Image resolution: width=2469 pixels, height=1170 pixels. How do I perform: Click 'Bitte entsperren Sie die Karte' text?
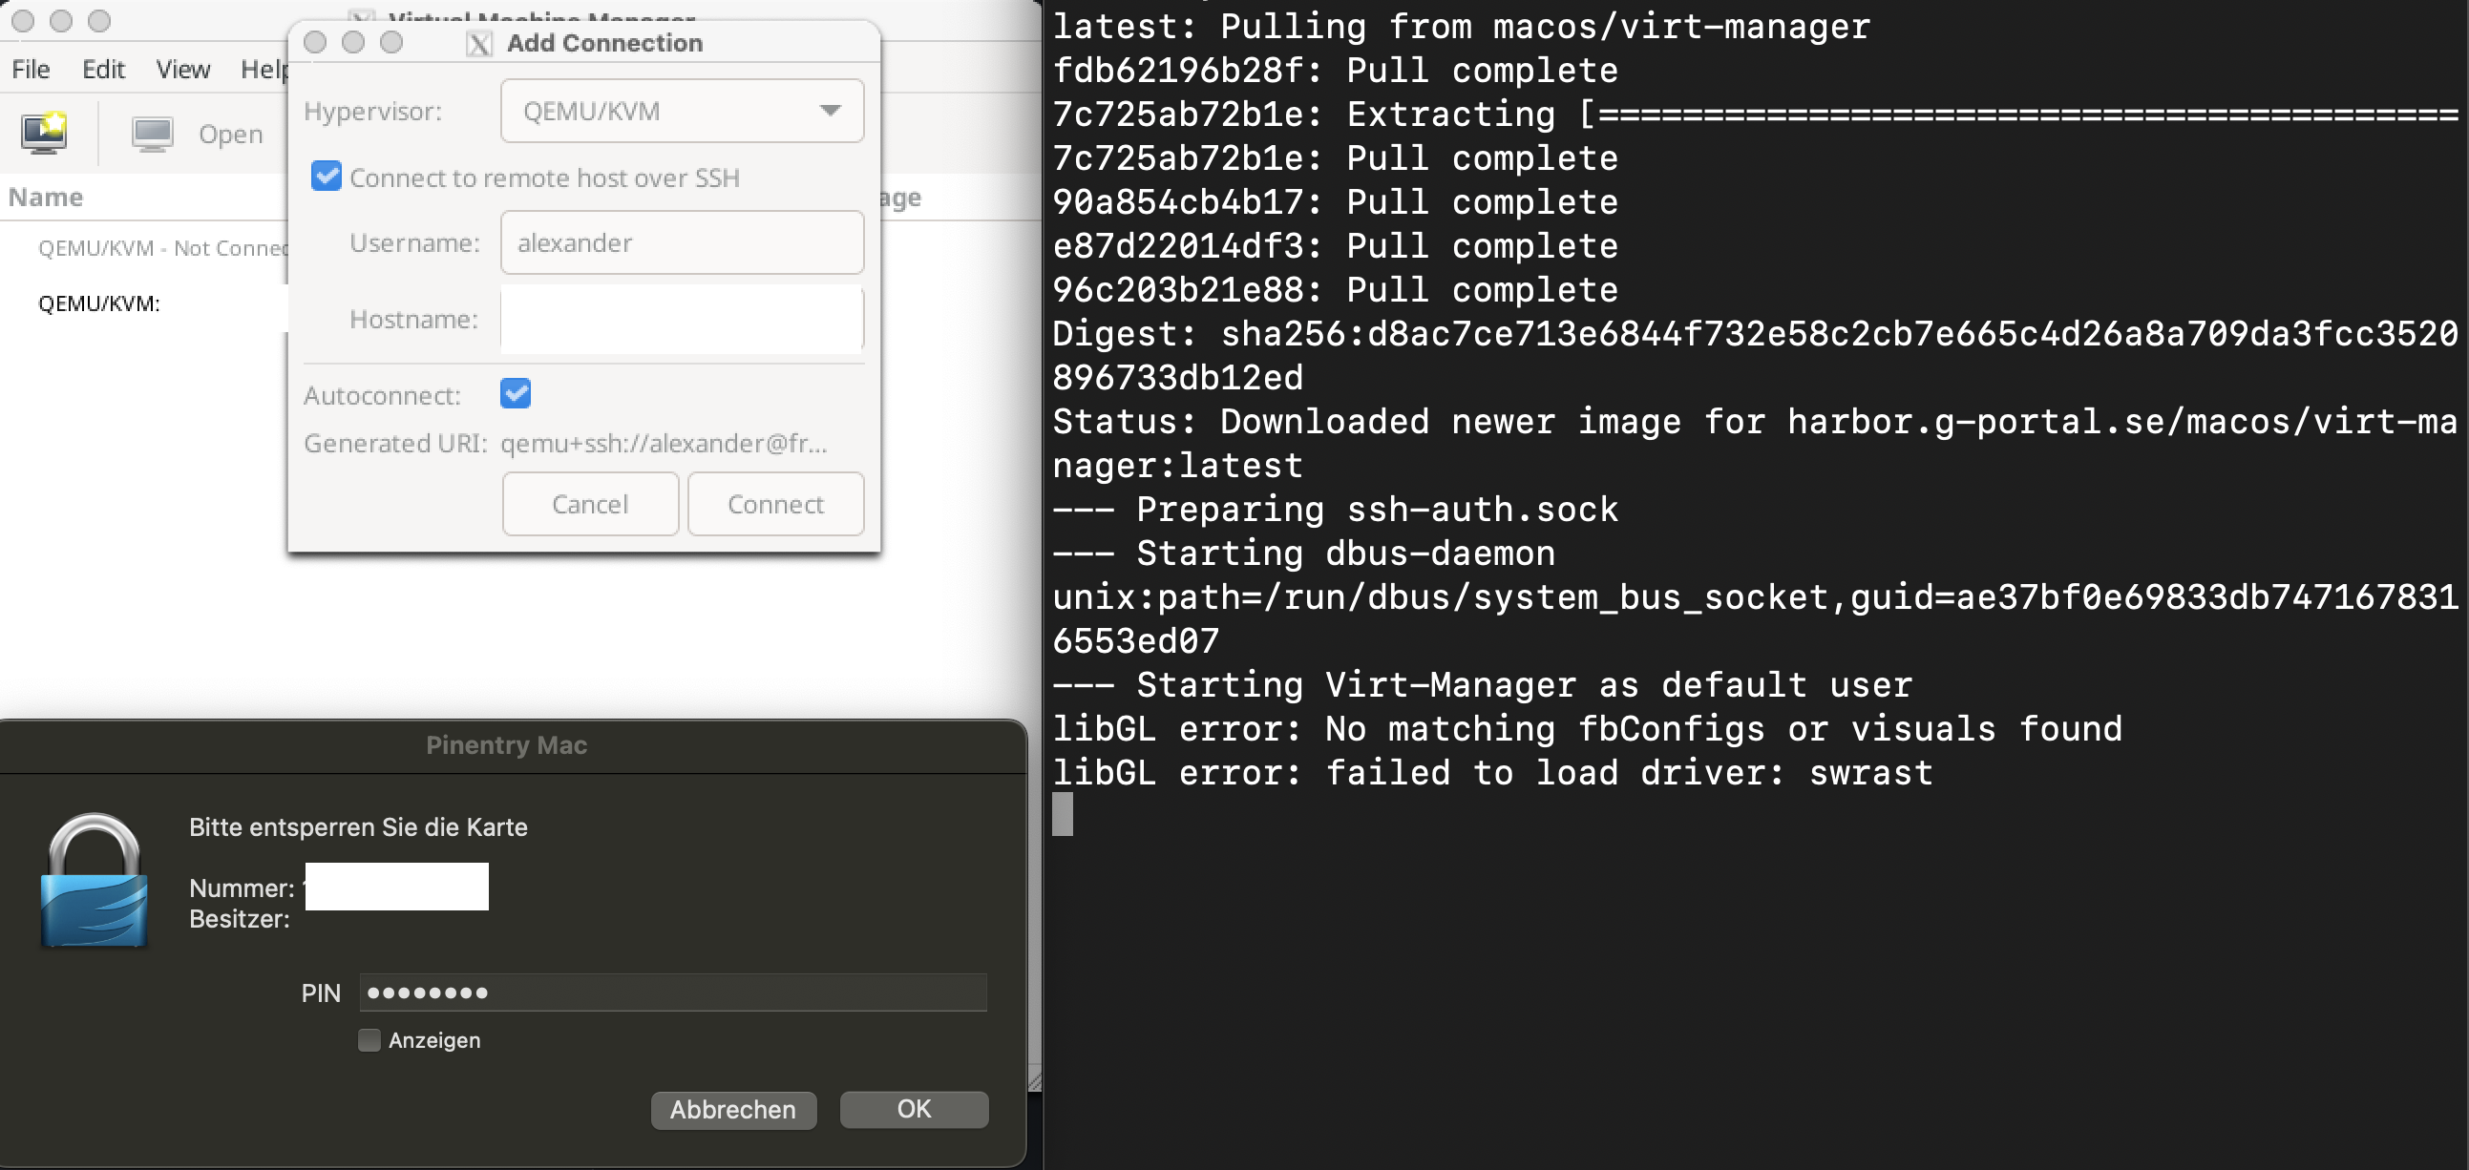pos(358,827)
